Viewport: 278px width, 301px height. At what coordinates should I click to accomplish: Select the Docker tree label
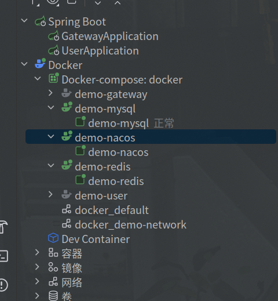point(65,65)
